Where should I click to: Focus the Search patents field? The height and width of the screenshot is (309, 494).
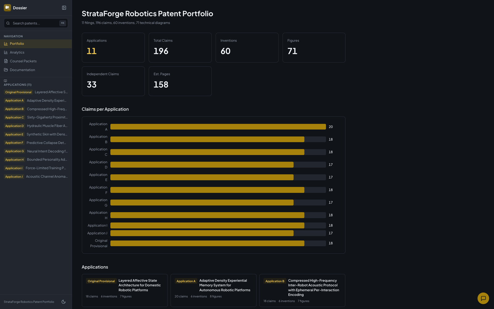(36, 23)
